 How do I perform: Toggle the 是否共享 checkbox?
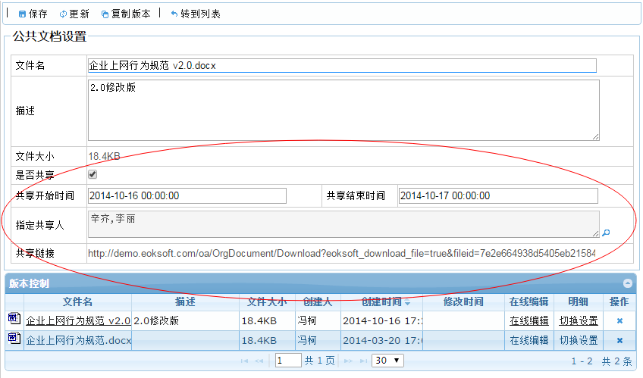[93, 175]
